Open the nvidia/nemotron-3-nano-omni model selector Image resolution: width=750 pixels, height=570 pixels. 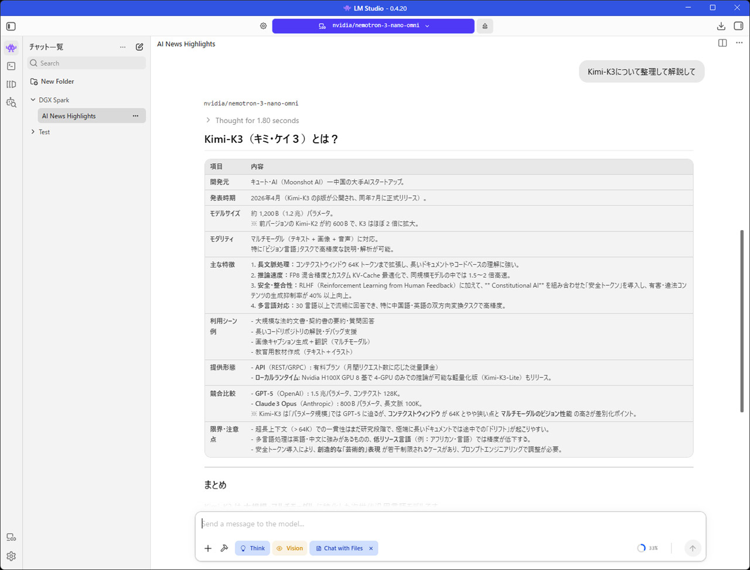tap(373, 26)
